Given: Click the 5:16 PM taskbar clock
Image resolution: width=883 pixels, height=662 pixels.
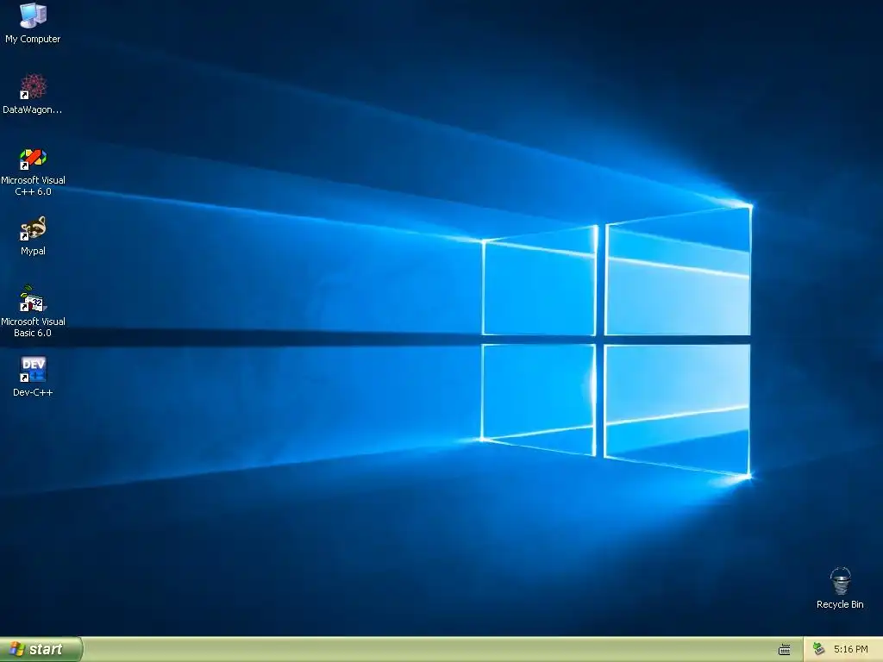Looking at the screenshot, I should pyautogui.click(x=850, y=649).
